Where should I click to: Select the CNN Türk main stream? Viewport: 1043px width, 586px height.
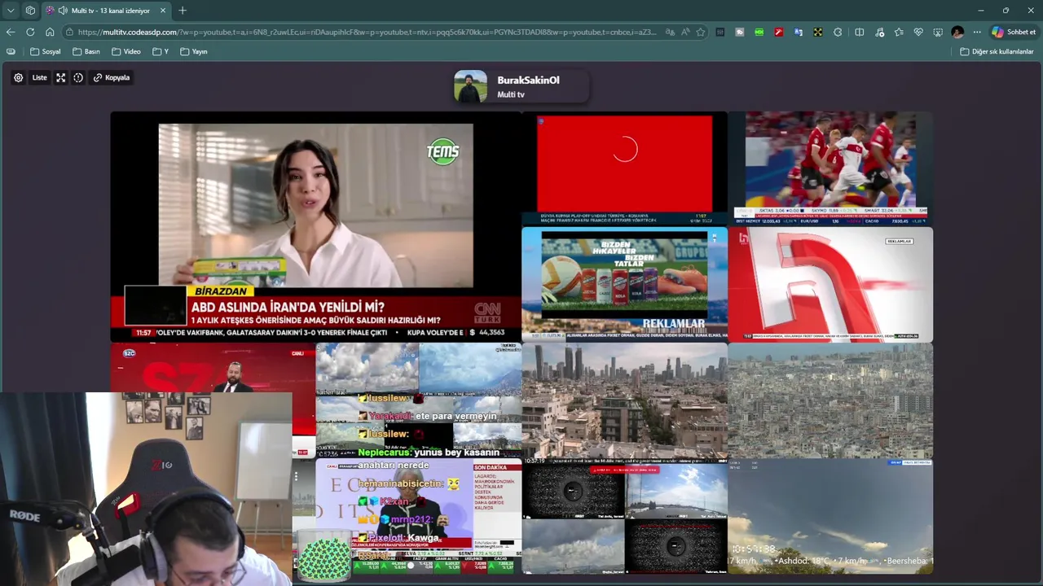315,226
